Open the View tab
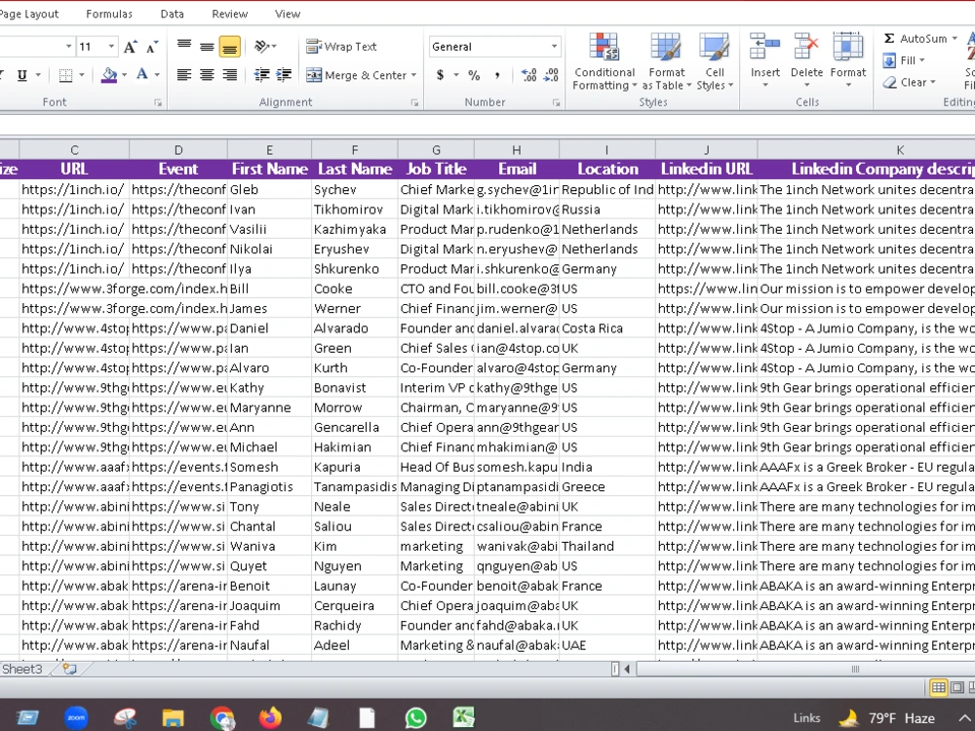The height and width of the screenshot is (731, 975). pos(288,14)
